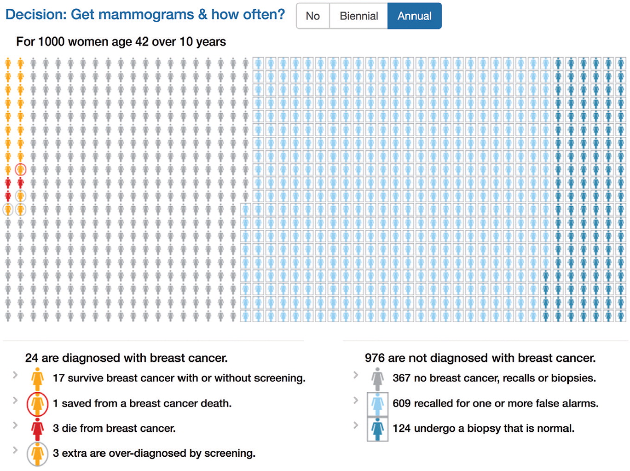The height and width of the screenshot is (471, 630).
Task: Expand the '17 survive breast cancer' row chevron
Action: click(x=15, y=375)
